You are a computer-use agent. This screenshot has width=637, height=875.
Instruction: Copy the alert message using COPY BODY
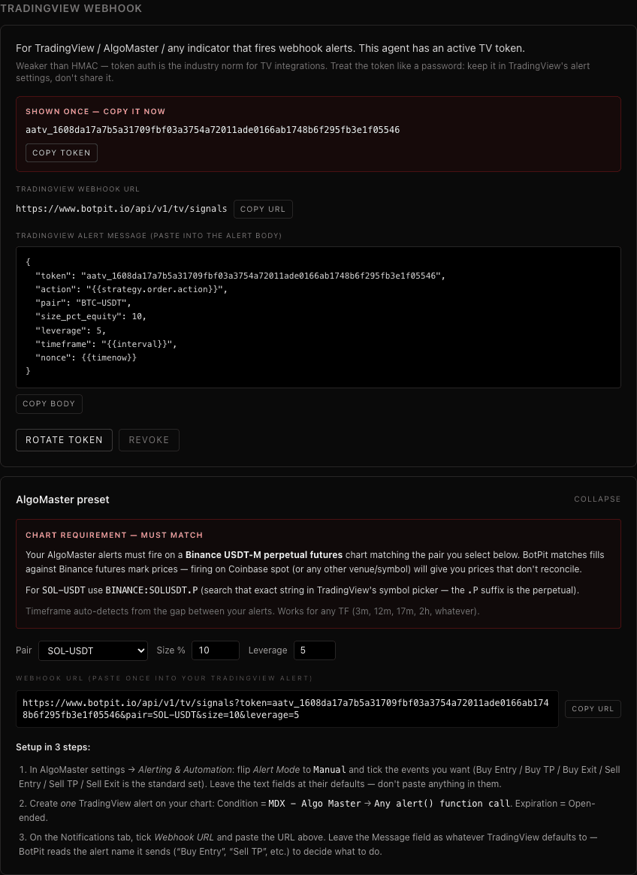49,403
